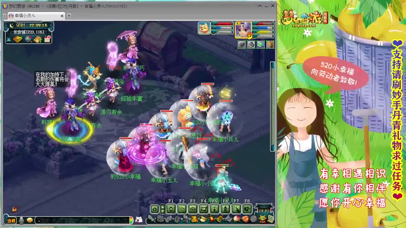The width and height of the screenshot is (406, 228).
Task: Click the orange flower icon in bottom menu
Action: (x=245, y=219)
